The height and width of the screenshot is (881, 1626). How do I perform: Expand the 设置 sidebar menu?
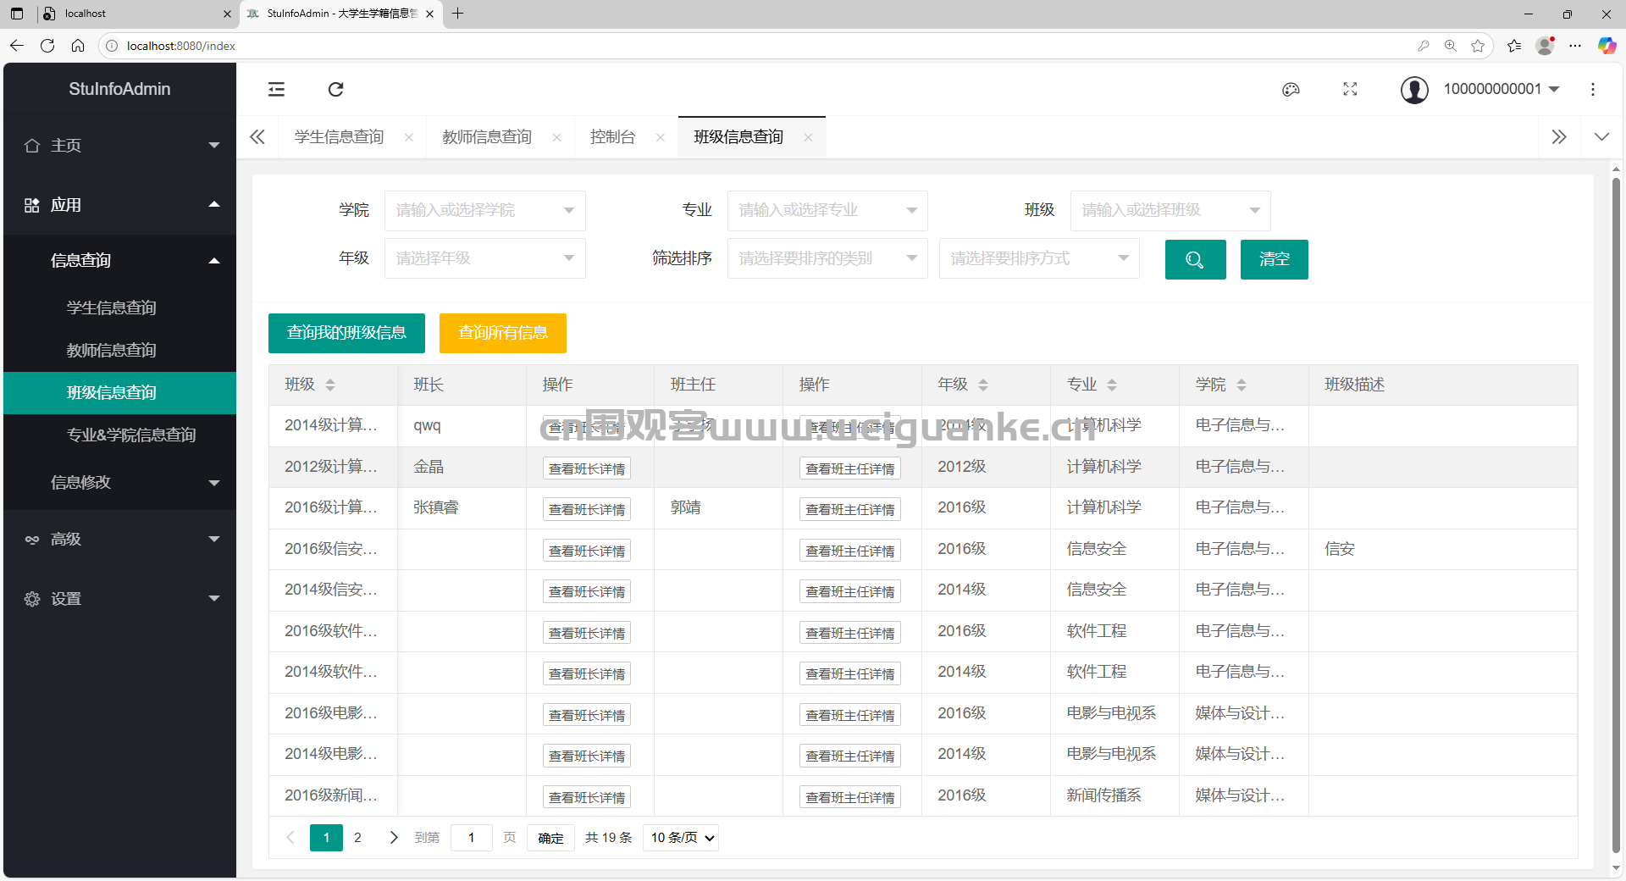119,598
